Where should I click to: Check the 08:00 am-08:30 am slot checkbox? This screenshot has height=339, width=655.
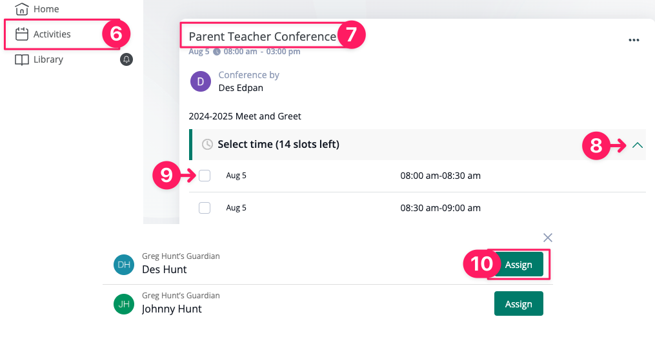coord(205,176)
